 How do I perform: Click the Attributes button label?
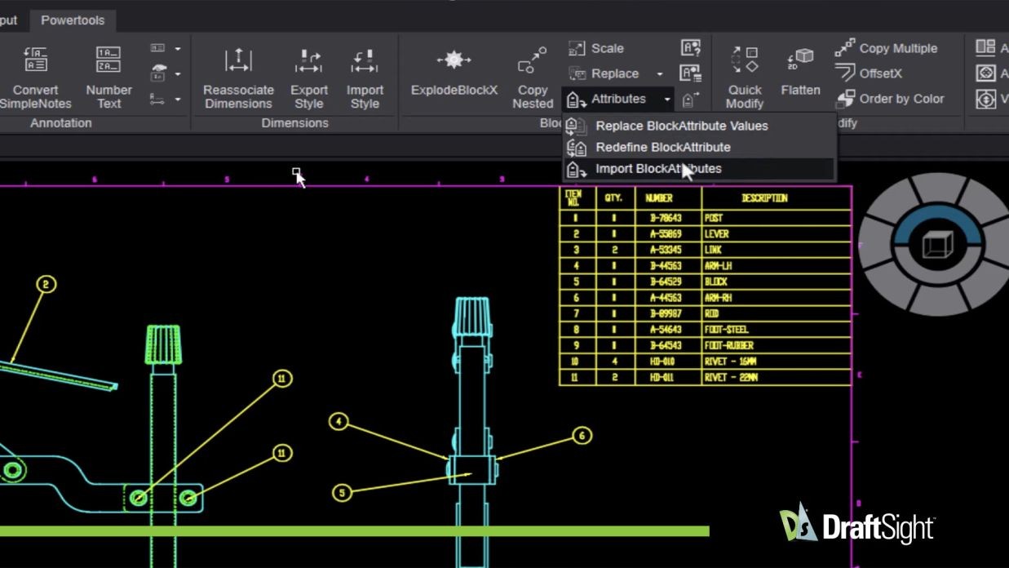[618, 99]
